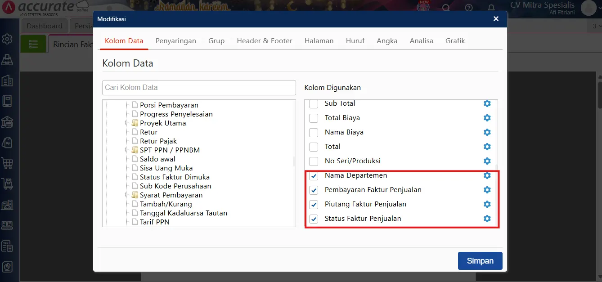
Task: Expand SPT PPN / PPNBM folder node
Action: (x=127, y=150)
